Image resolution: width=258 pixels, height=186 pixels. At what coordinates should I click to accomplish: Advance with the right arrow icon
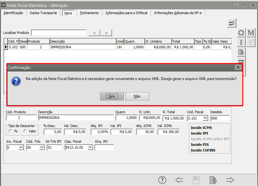pyautogui.click(x=230, y=180)
